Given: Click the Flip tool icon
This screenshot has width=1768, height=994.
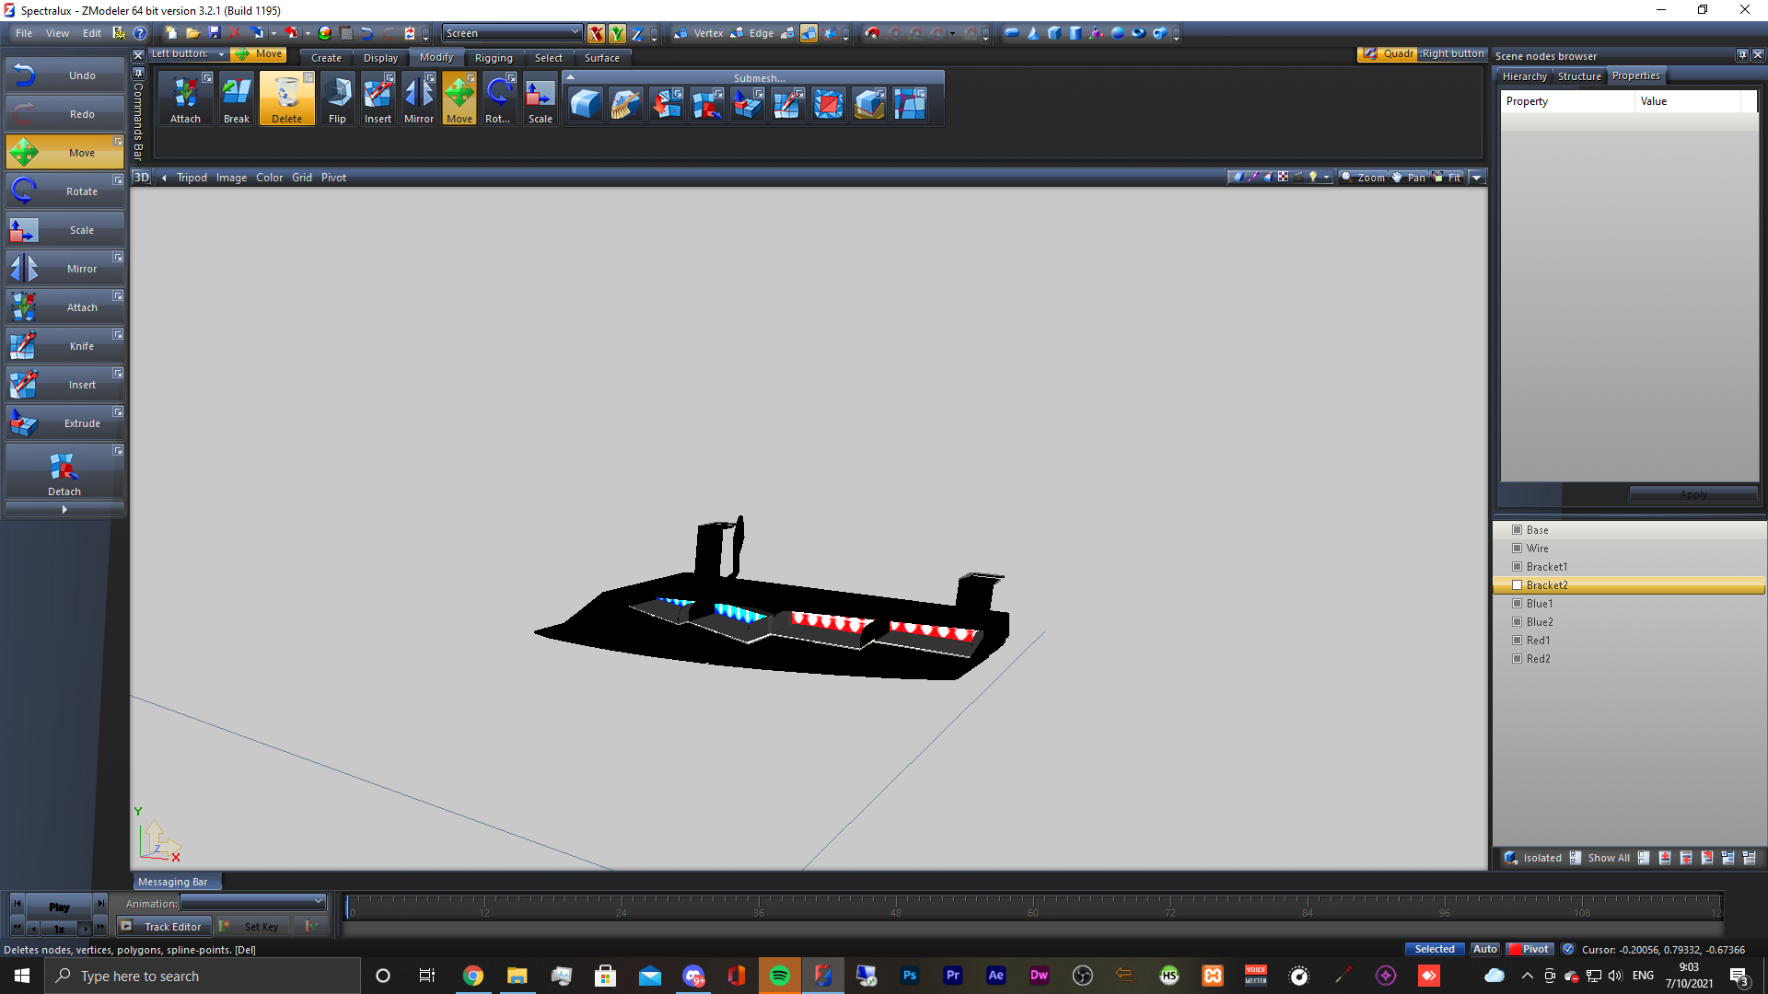Looking at the screenshot, I should pyautogui.click(x=337, y=99).
